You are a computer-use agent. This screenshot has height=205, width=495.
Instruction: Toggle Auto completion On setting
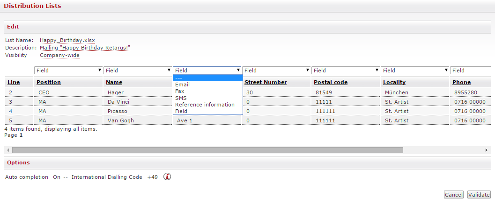(57, 177)
